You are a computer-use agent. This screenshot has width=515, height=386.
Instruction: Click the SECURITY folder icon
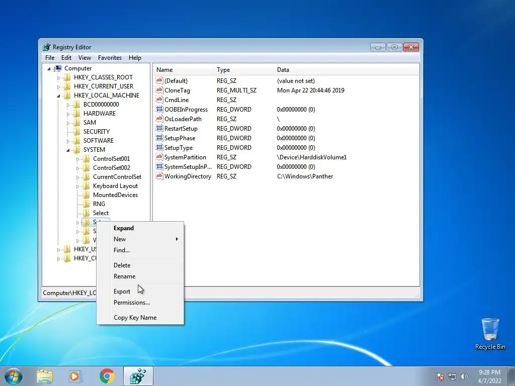coord(77,132)
